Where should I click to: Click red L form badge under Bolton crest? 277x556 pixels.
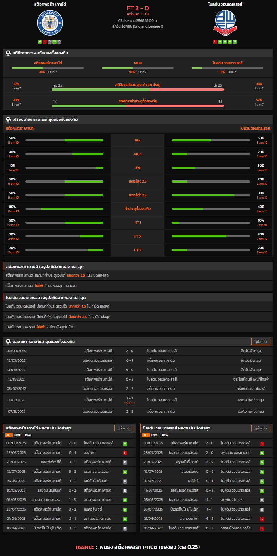215,41
